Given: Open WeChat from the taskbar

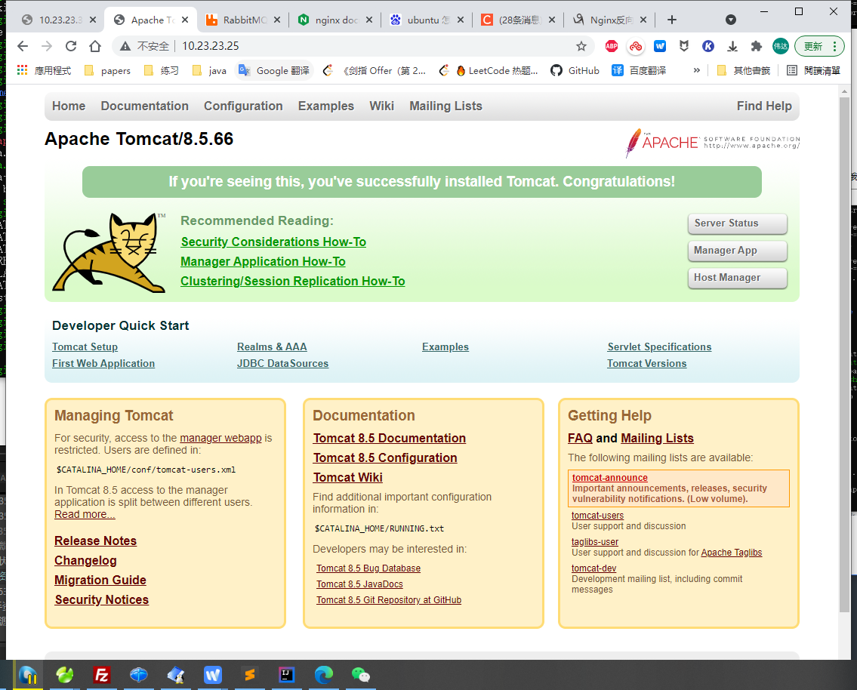Looking at the screenshot, I should 361,675.
